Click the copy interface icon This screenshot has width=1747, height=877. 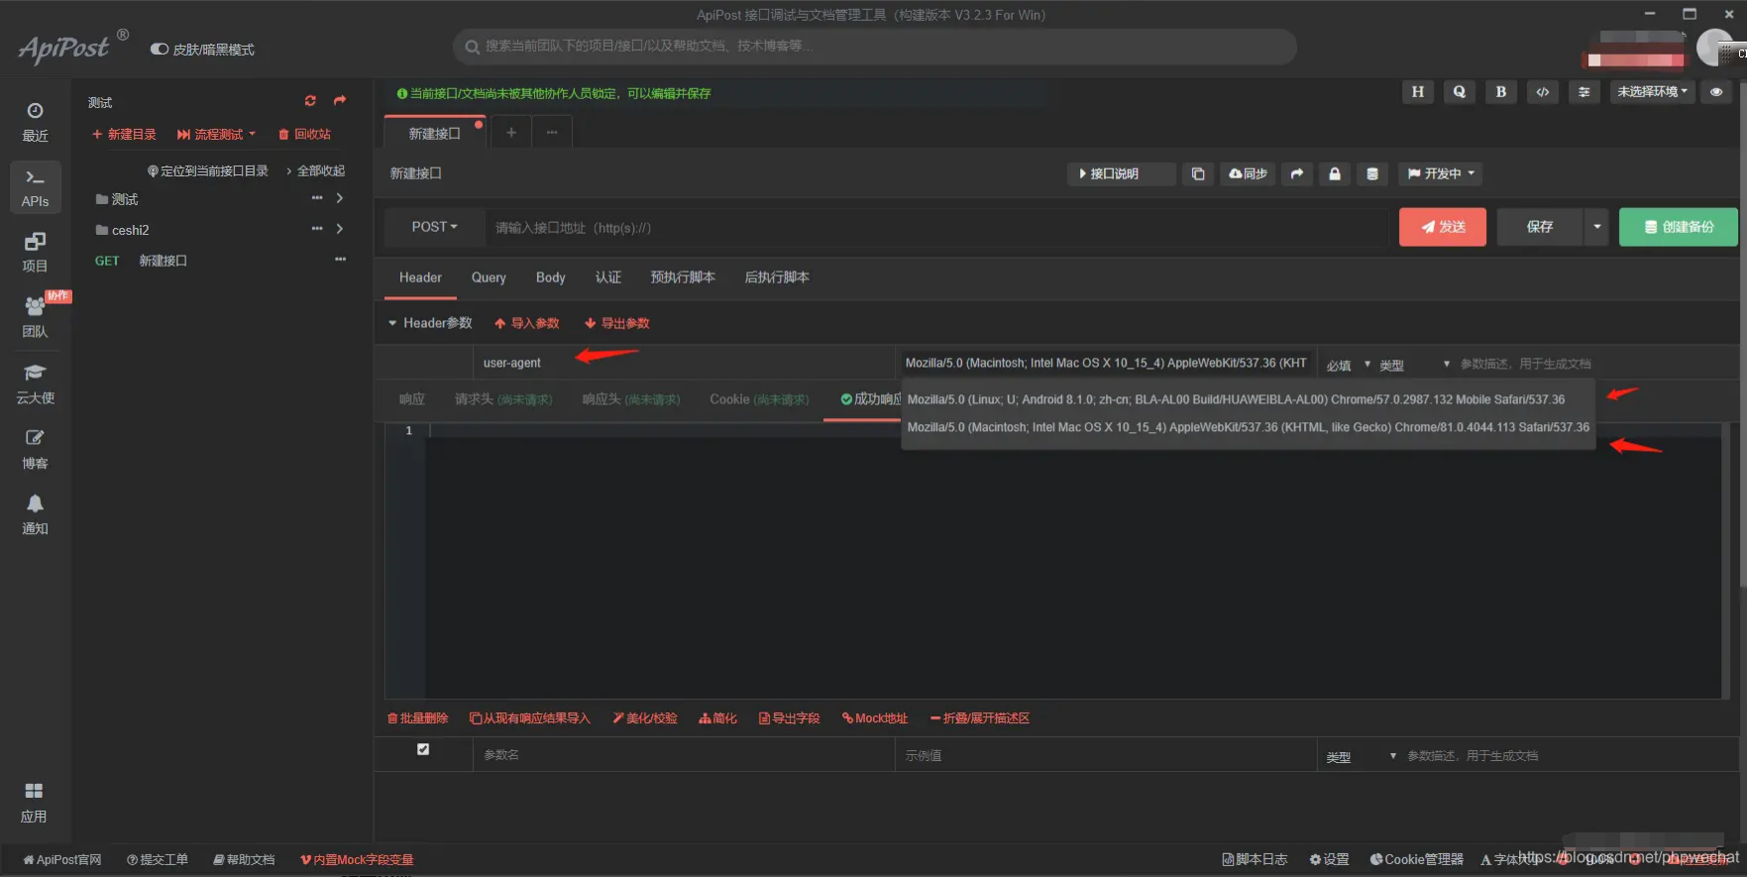[x=1197, y=173]
